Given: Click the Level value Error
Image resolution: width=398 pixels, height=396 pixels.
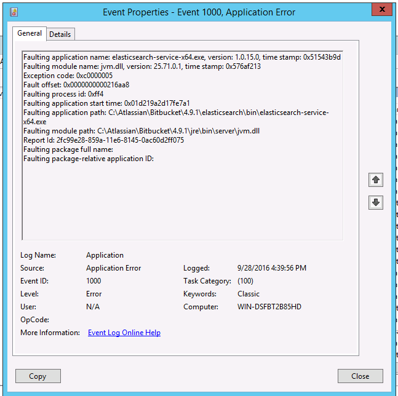Looking at the screenshot, I should (x=94, y=294).
